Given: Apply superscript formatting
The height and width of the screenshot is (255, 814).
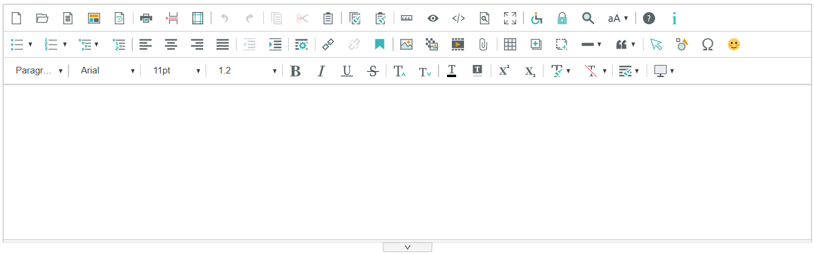Looking at the screenshot, I should [x=504, y=71].
